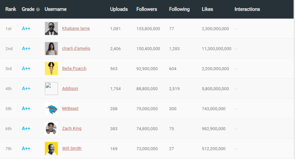Click Zach King's avatar thumbnail
Image resolution: width=295 pixels, height=159 pixels.
[x=51, y=129]
